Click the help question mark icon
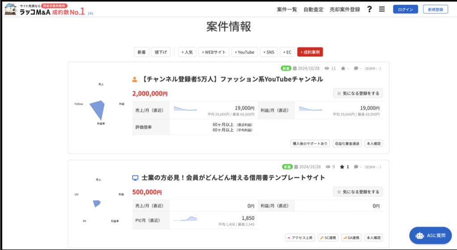 [369, 9]
